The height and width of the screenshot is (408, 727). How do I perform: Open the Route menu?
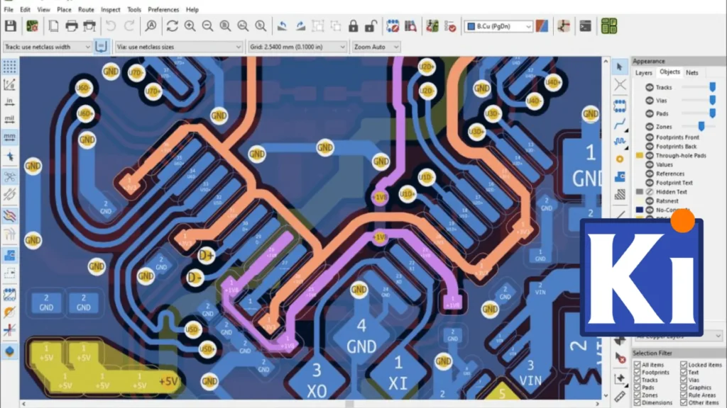click(86, 10)
